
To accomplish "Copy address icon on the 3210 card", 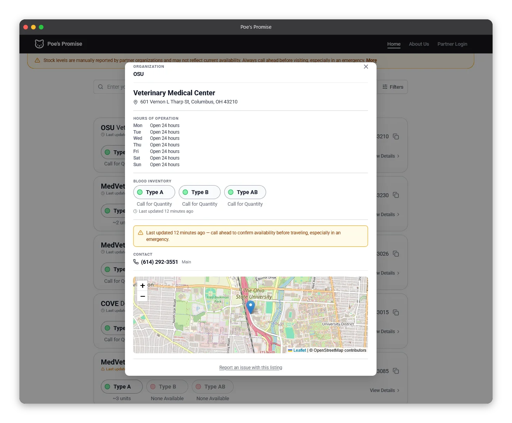I will (396, 136).
